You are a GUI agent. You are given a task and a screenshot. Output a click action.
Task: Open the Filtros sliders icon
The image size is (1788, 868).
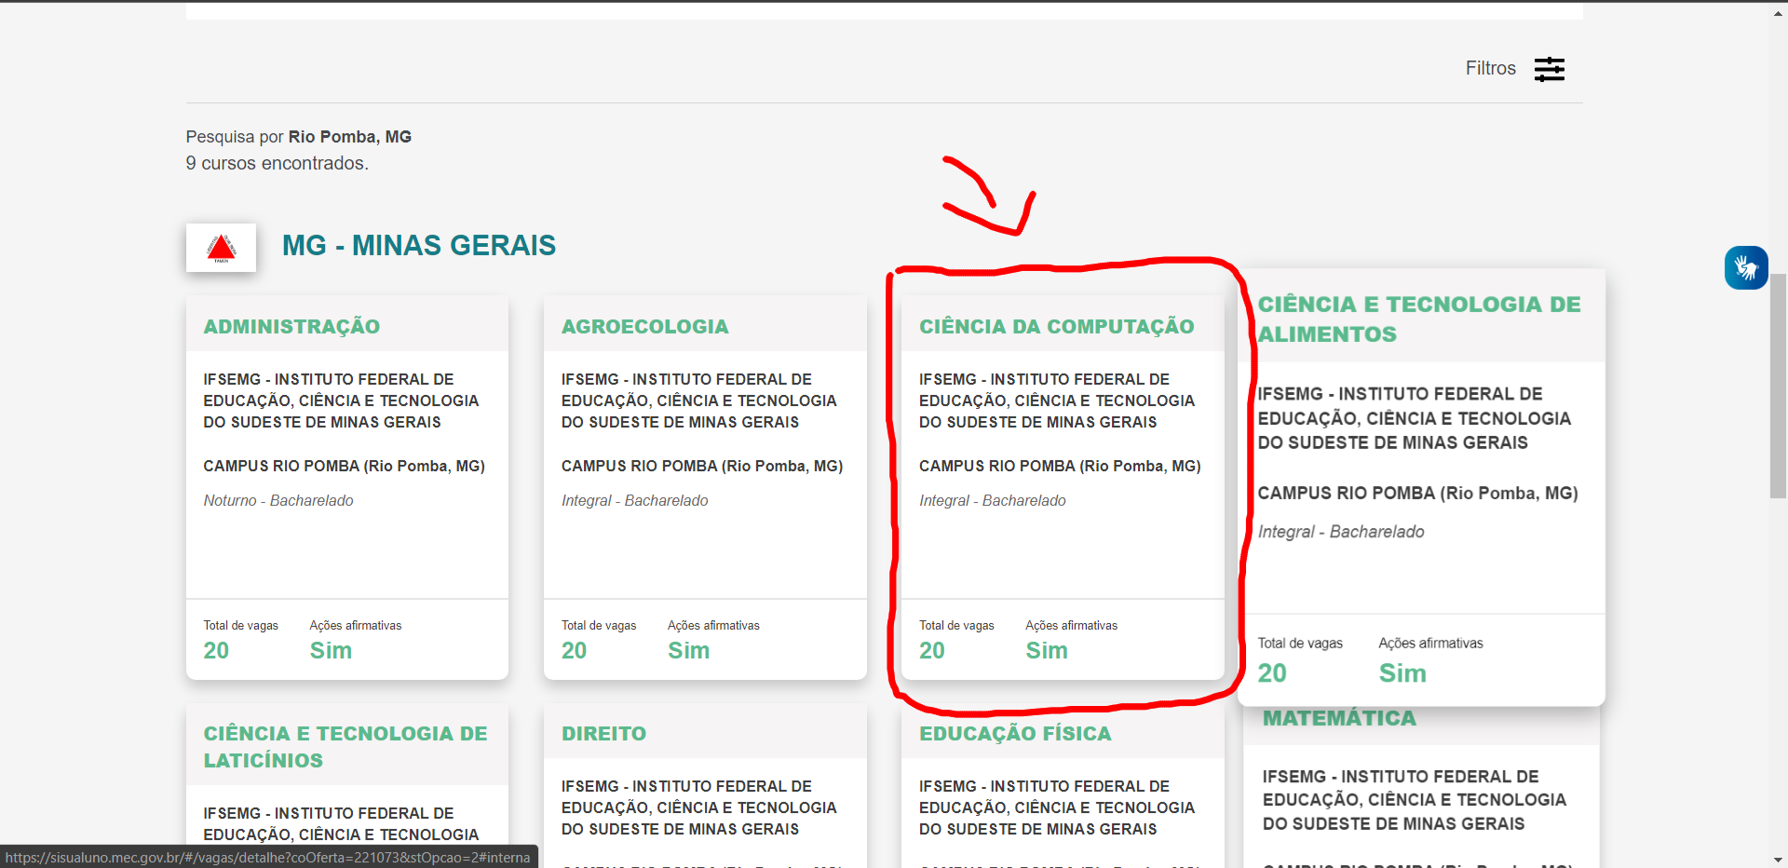(1549, 69)
